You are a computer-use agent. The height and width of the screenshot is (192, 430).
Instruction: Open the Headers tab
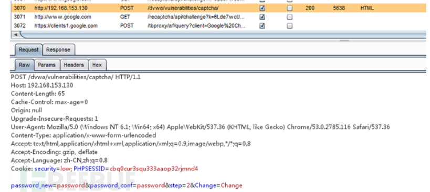click(74, 65)
